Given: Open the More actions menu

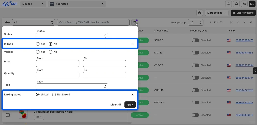Looking at the screenshot, I should 217,13.
